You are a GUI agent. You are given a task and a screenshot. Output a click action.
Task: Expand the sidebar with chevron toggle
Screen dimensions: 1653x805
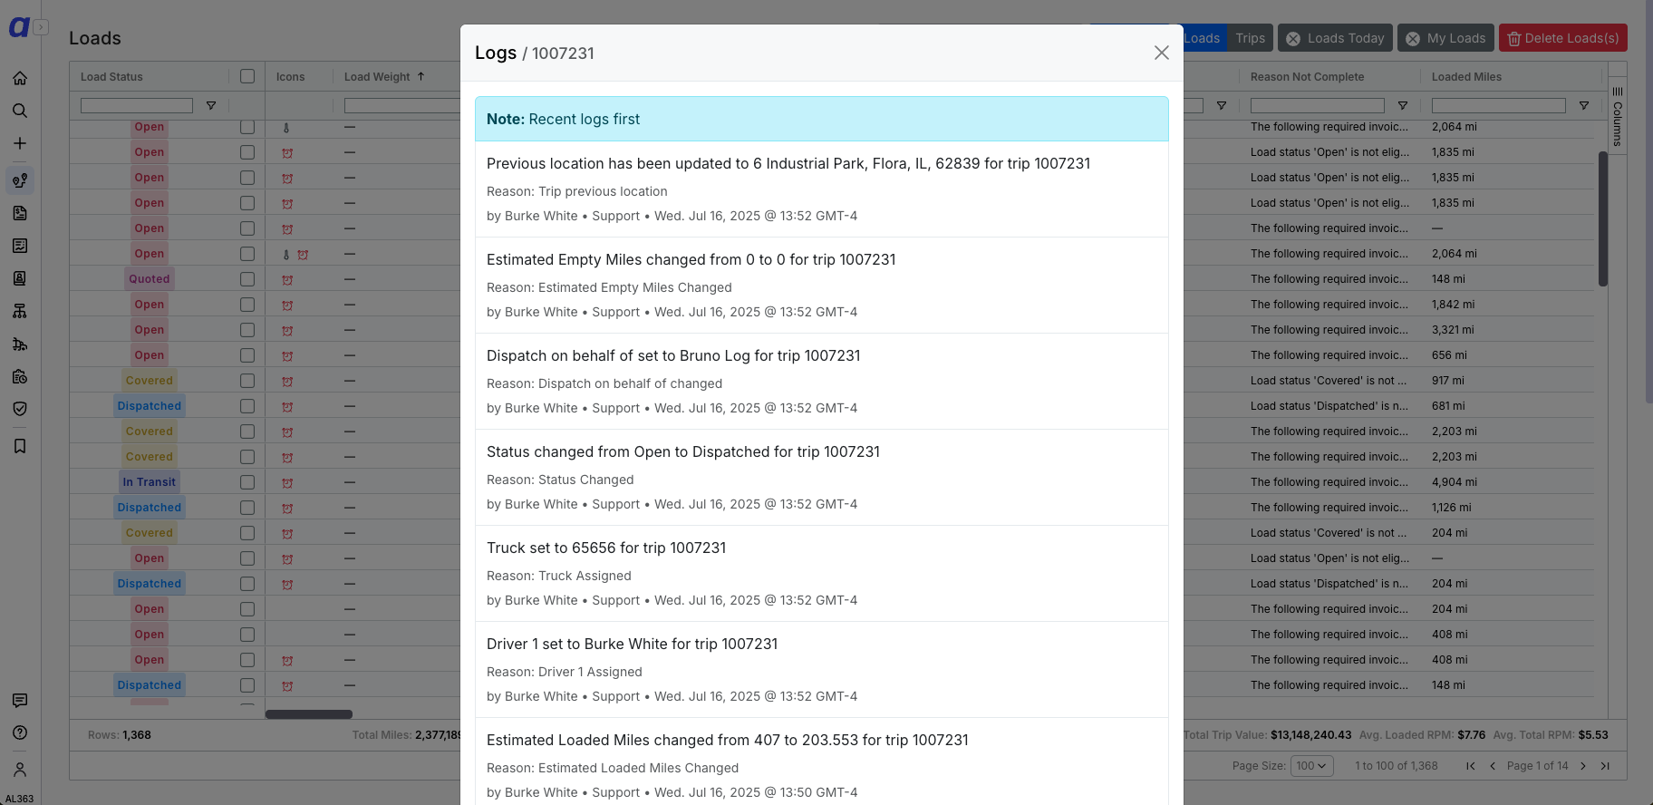click(42, 27)
